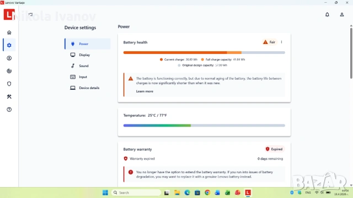353x198 pixels.
Task: Open Task View on taskbar
Action: pos(167,193)
